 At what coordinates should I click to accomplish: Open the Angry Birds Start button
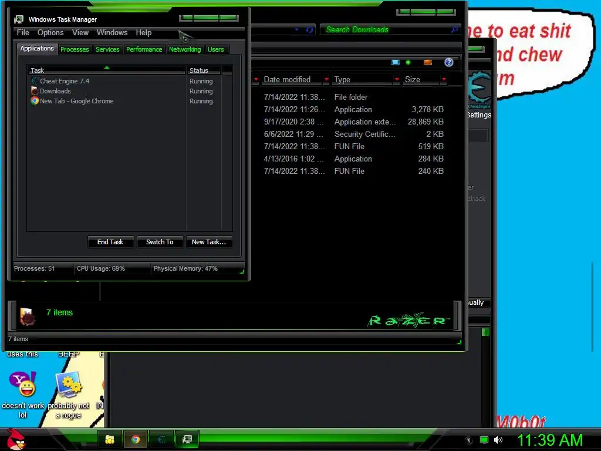[16, 439]
